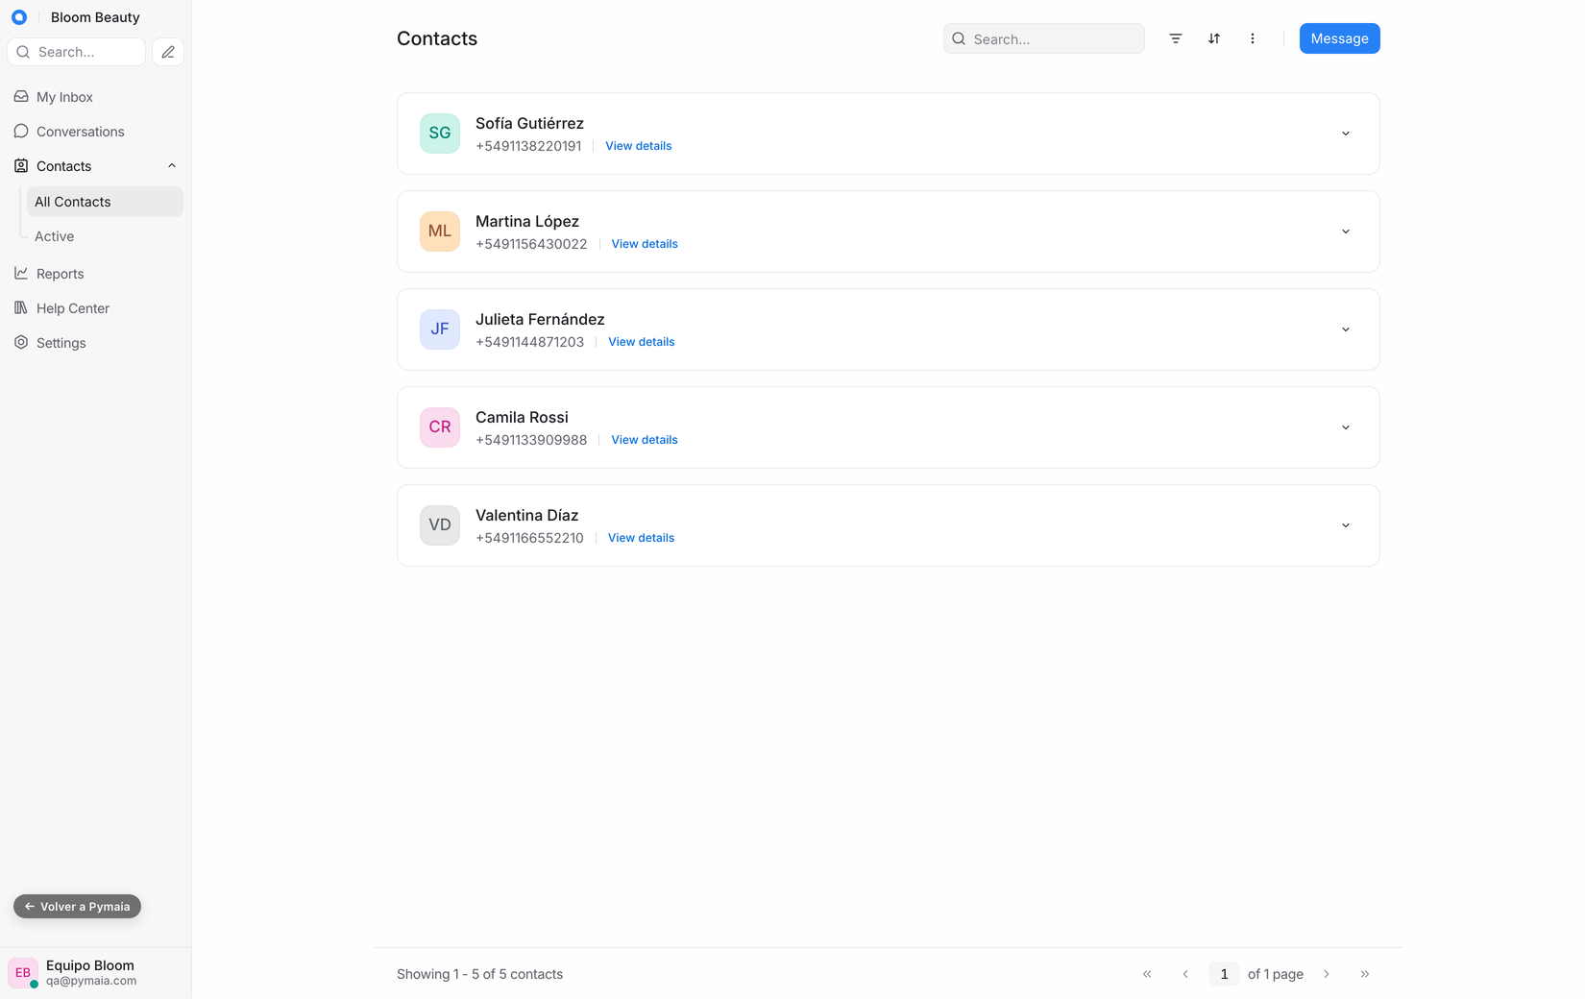Click the Contacts search field
This screenshot has height=999, width=1585.
pyautogui.click(x=1044, y=38)
